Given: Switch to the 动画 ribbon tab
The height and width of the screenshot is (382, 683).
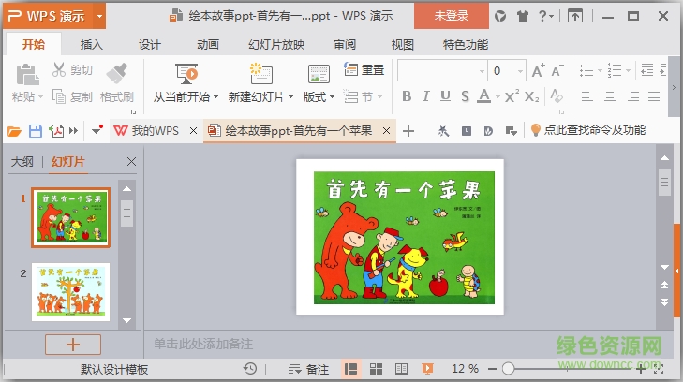Looking at the screenshot, I should [208, 44].
